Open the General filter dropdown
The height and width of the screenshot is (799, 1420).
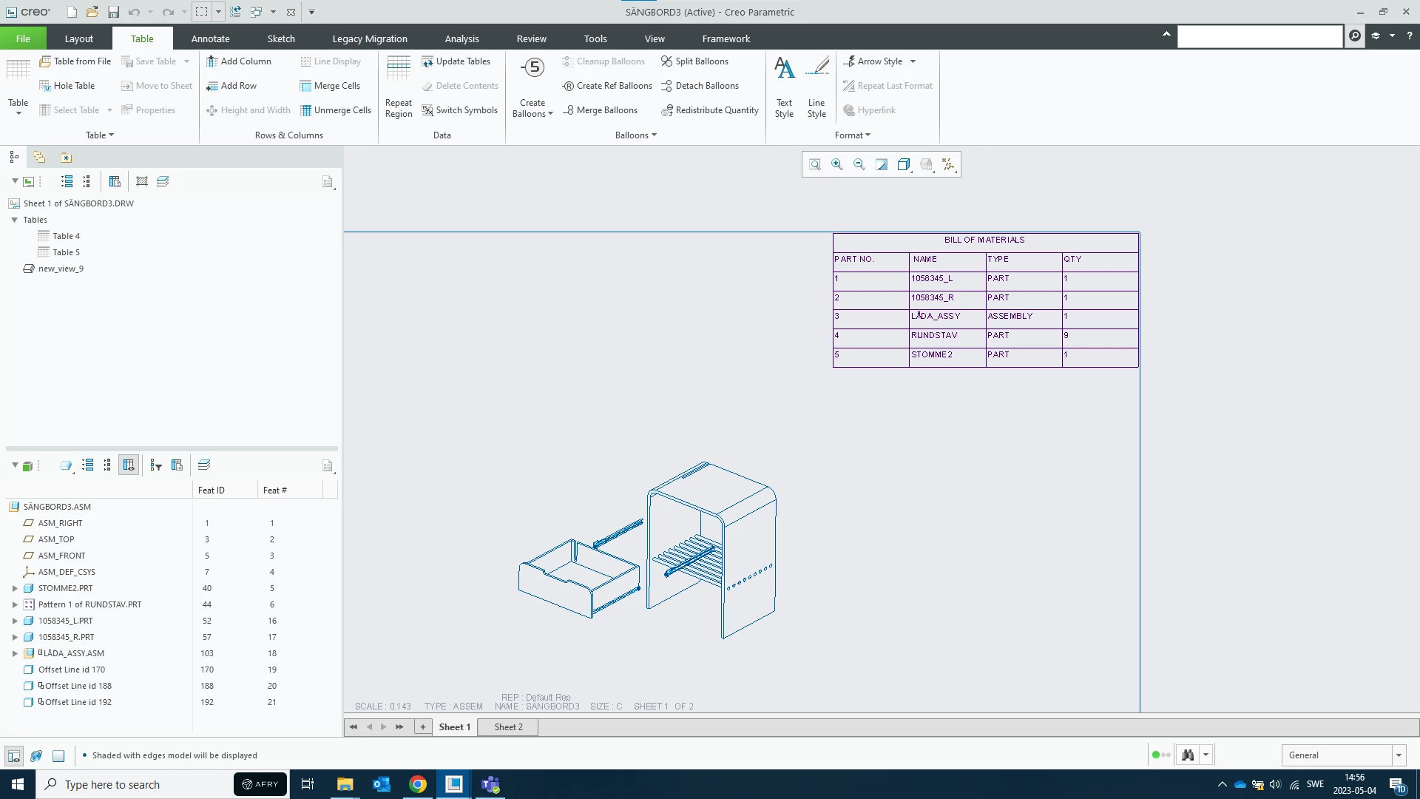pyautogui.click(x=1399, y=755)
